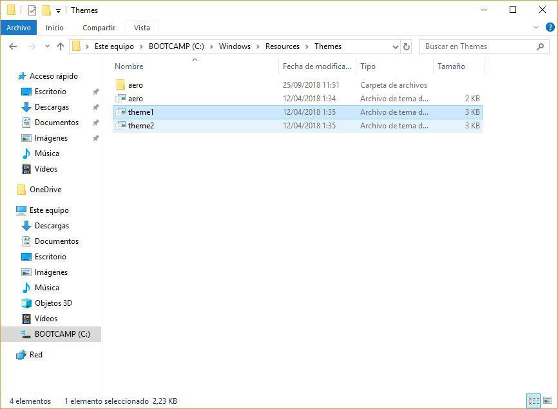Open recent locations dropdown arrow
Viewport: 558px width, 409px height.
click(x=47, y=46)
